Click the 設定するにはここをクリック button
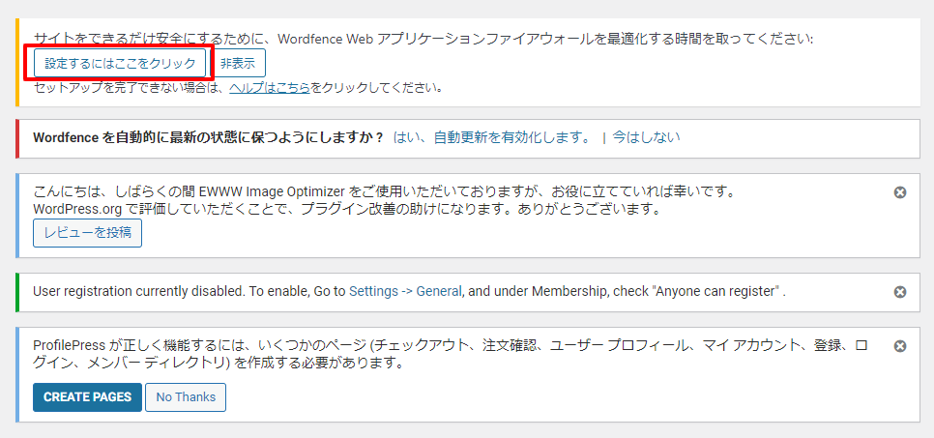The width and height of the screenshot is (934, 438). [x=120, y=64]
